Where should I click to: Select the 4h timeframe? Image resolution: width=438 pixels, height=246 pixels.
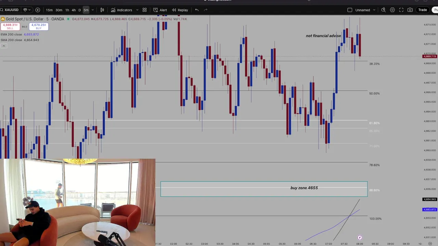(74, 10)
